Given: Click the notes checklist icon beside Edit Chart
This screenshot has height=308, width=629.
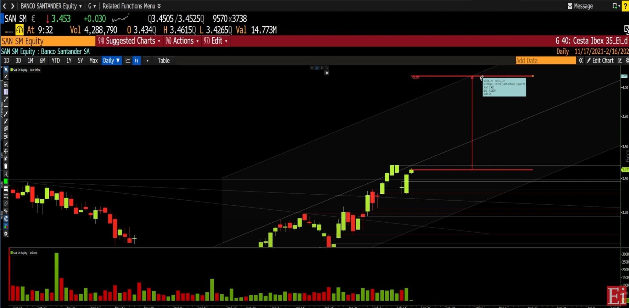Looking at the screenshot, I should coord(620,61).
